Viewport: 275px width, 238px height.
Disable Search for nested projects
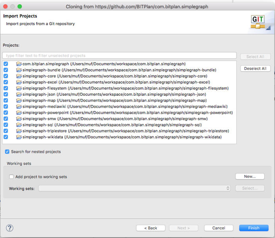[x=8, y=152]
